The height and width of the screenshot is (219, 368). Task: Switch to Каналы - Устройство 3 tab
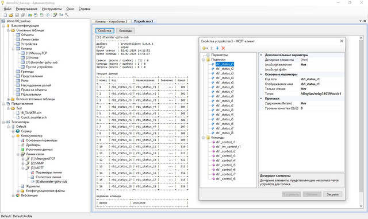click(x=111, y=21)
